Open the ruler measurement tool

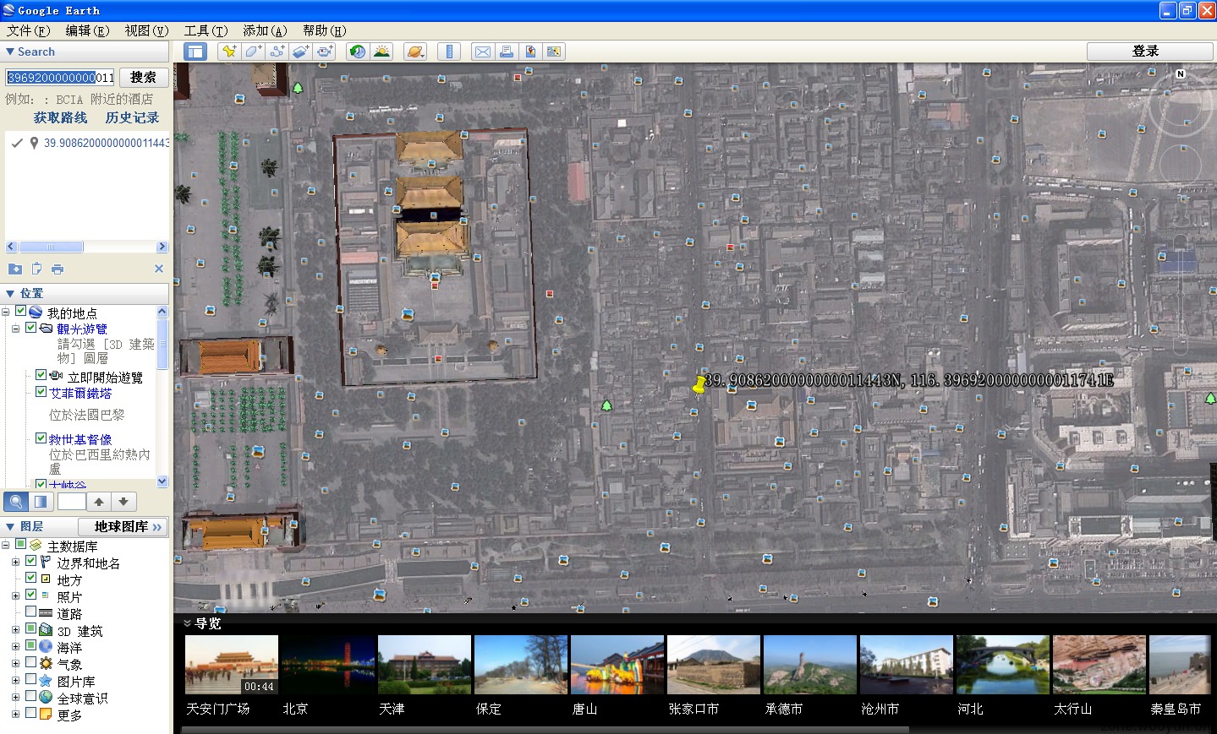(449, 52)
